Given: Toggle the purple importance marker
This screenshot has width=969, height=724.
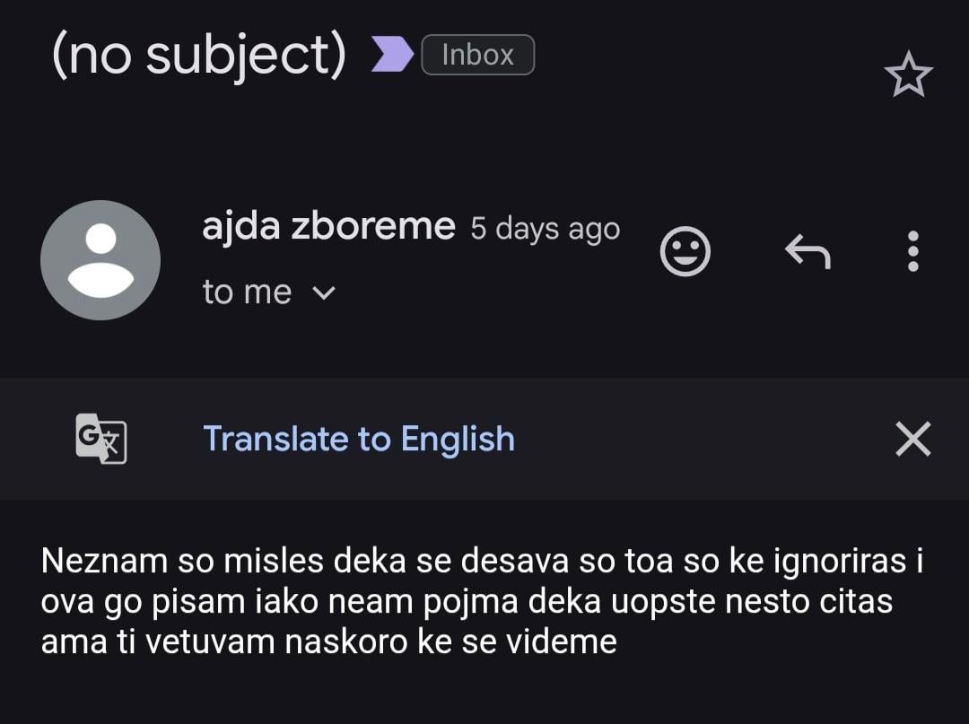Looking at the screenshot, I should click(x=392, y=55).
